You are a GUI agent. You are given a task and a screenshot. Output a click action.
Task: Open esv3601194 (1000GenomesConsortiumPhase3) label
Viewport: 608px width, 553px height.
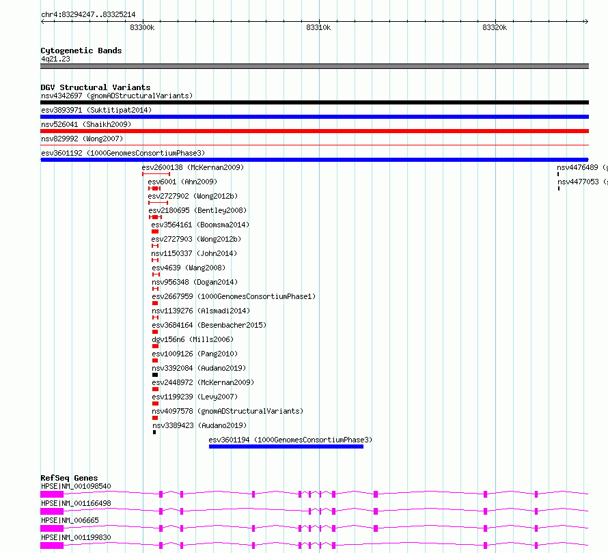(x=290, y=440)
